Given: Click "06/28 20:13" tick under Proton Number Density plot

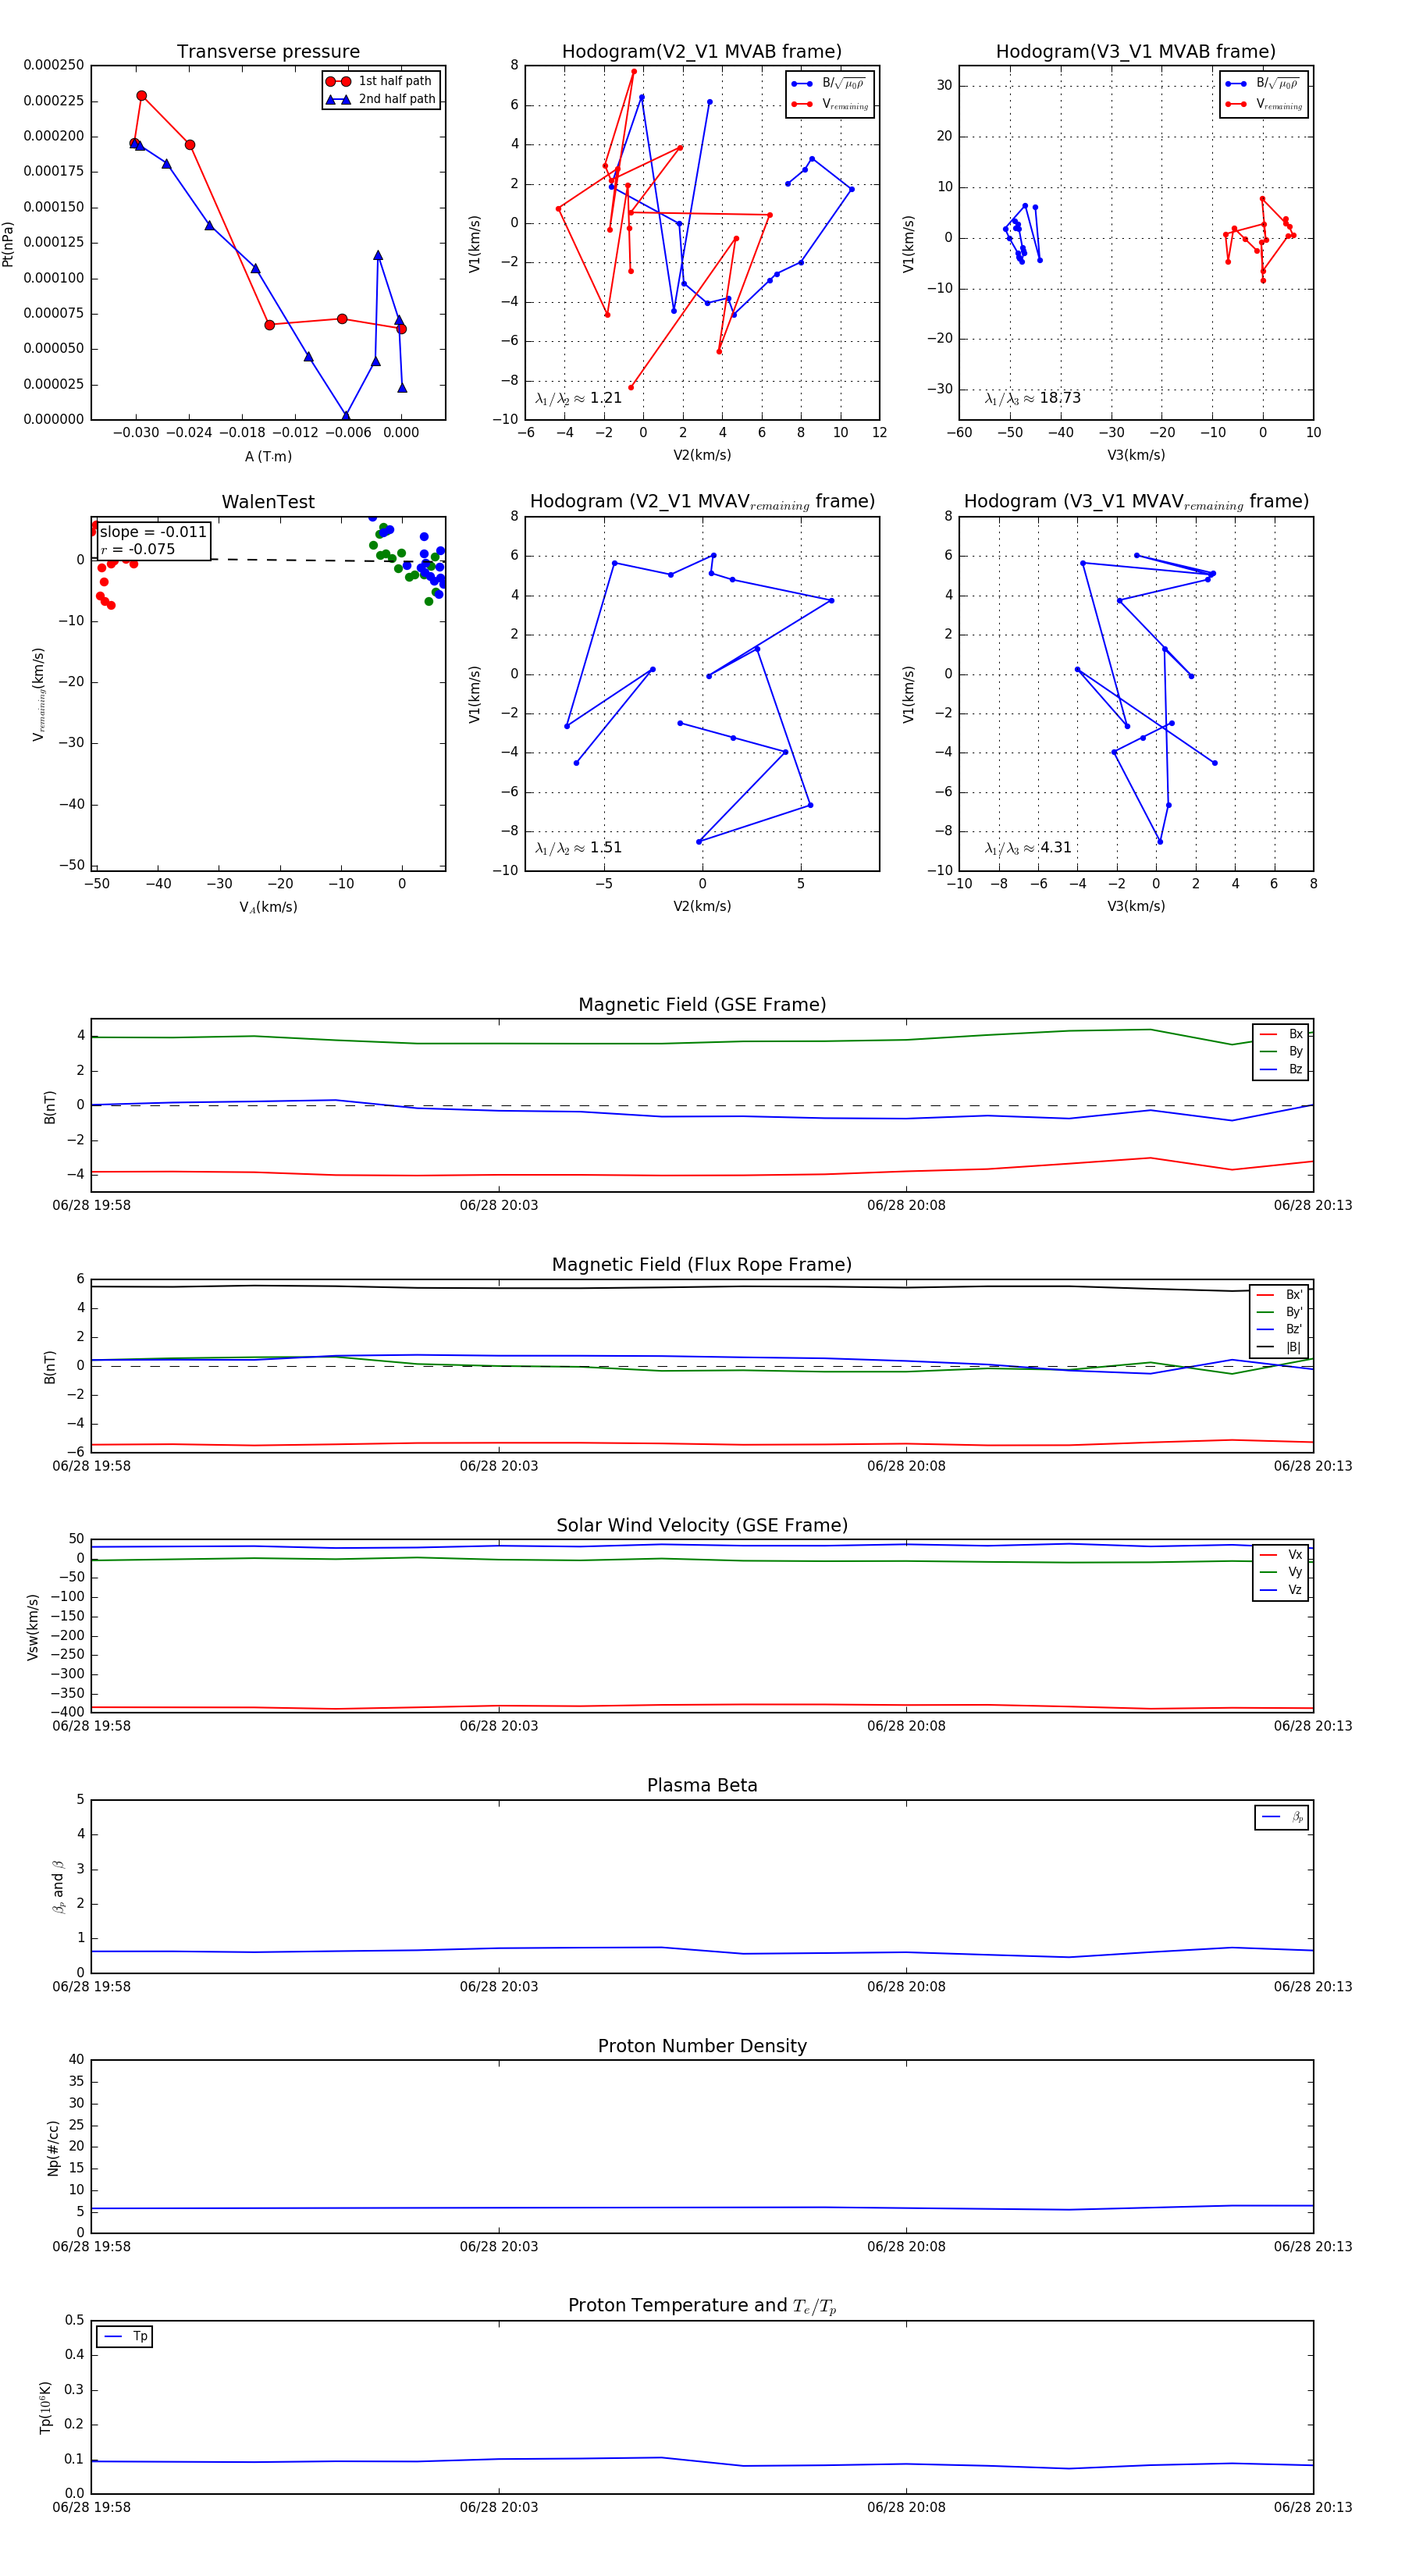Looking at the screenshot, I should (1313, 2246).
